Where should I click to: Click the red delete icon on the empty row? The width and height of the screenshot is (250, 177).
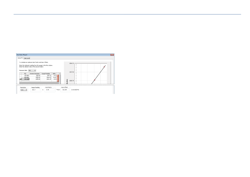pyautogui.click(x=58, y=81)
